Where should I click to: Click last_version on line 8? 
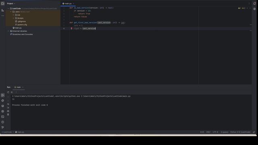click(x=89, y=29)
